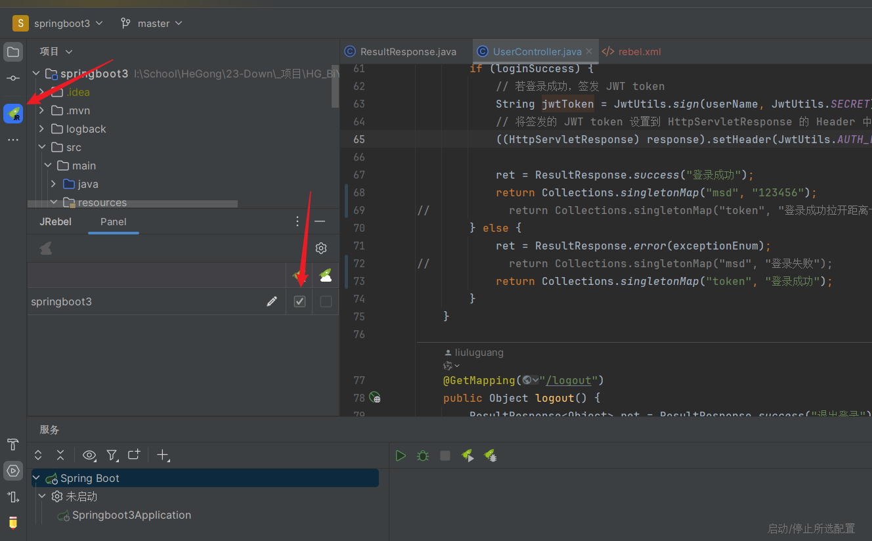Select the logback folder name
Image resolution: width=872 pixels, height=541 pixels.
[86, 129]
